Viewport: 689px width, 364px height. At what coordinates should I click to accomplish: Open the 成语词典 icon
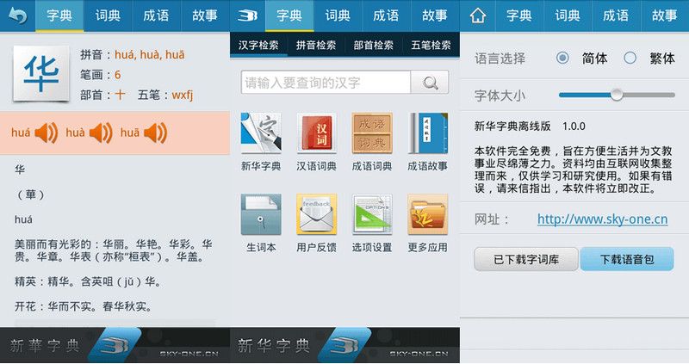tap(372, 133)
